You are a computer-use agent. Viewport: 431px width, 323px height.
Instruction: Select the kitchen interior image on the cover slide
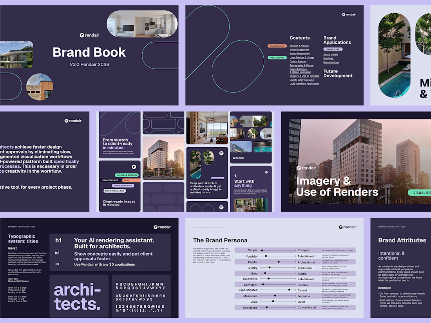142,24
